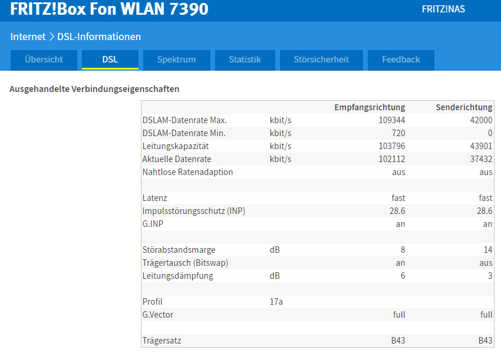Select the G.Vector row label
The height and width of the screenshot is (353, 501).
(158, 315)
